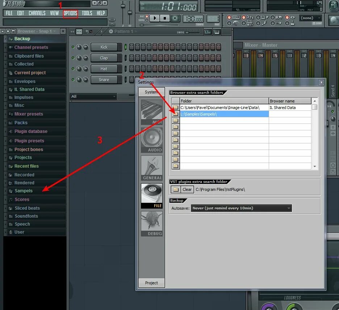Viewport: 339px width, 310px height.
Task: Click the Clear button for VST folder
Action: click(187, 190)
